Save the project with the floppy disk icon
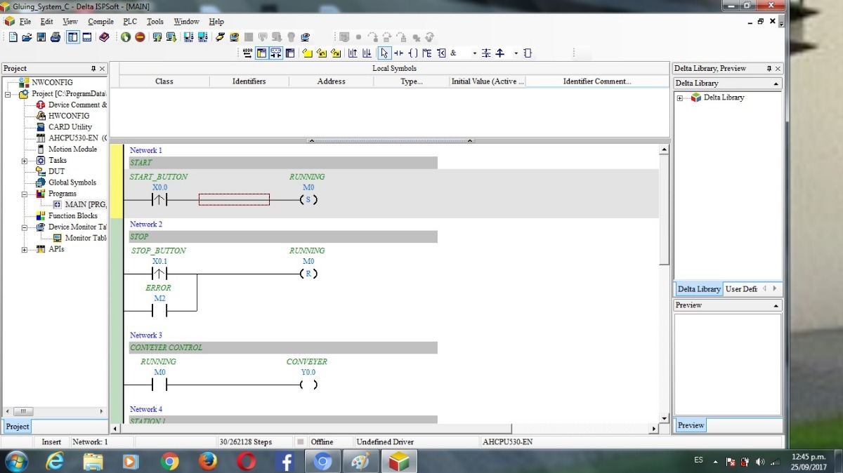Image resolution: width=843 pixels, height=473 pixels. pyautogui.click(x=41, y=37)
